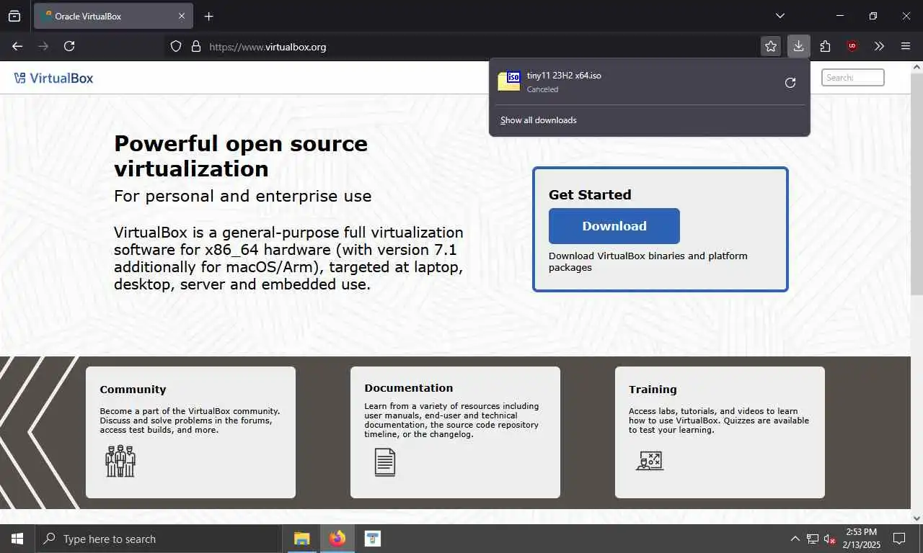
Task: Click the 'Get Started' heading
Action: (x=590, y=194)
